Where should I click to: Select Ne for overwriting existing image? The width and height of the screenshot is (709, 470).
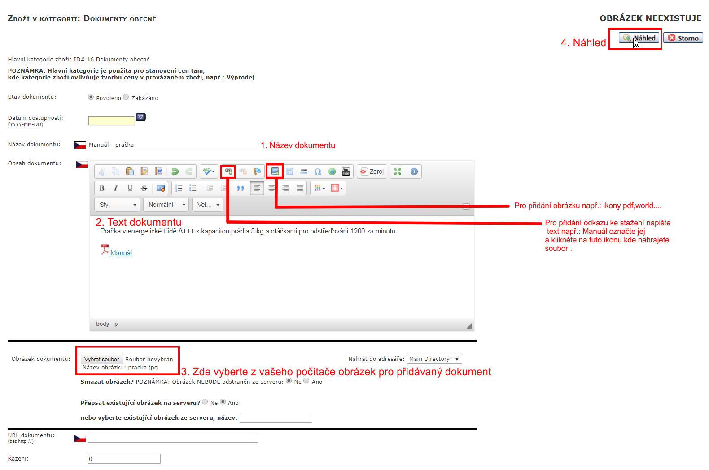click(x=205, y=402)
